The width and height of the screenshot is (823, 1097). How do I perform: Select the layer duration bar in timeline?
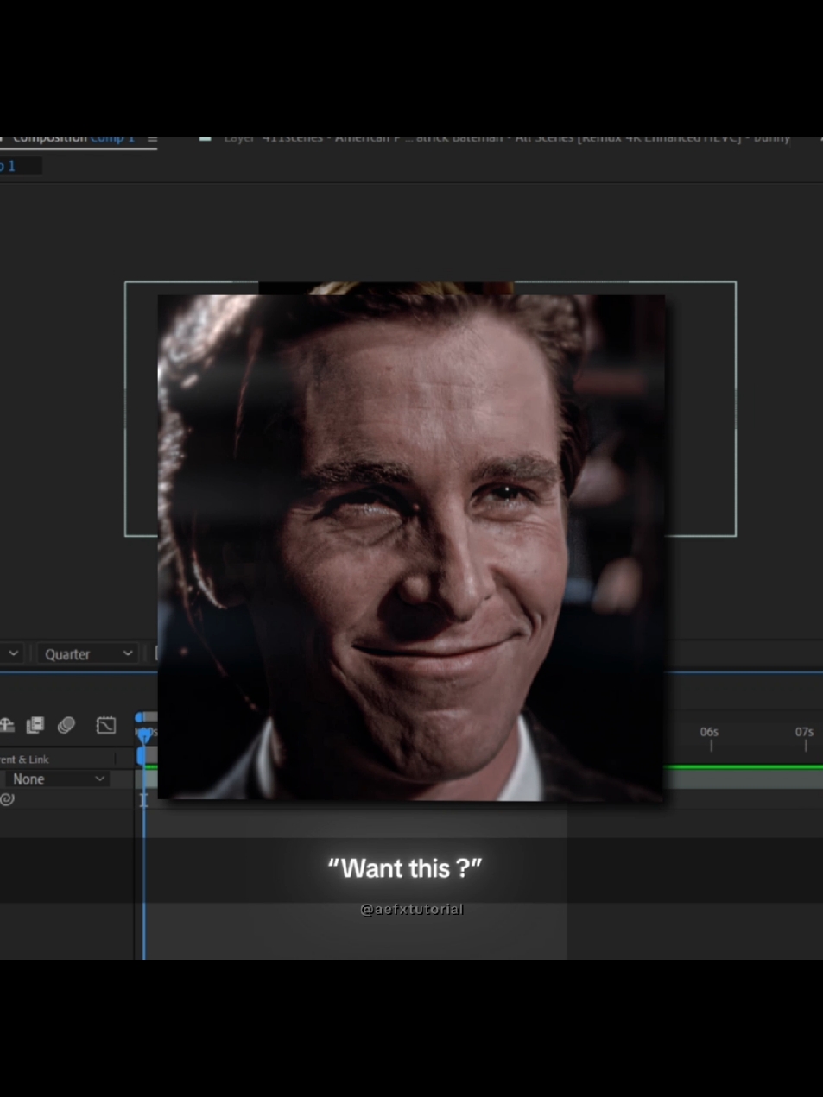[743, 779]
